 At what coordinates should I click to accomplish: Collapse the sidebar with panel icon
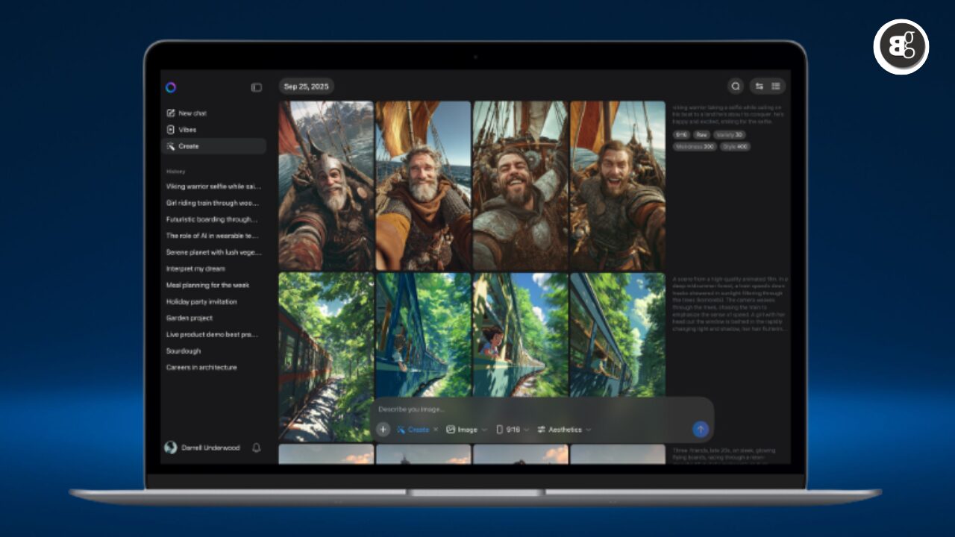tap(256, 87)
